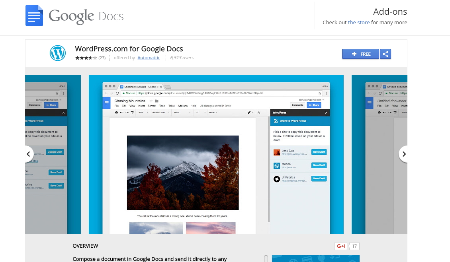The height and width of the screenshot is (262, 450).
Task: Click the 'Add-ons' heading
Action: [390, 12]
